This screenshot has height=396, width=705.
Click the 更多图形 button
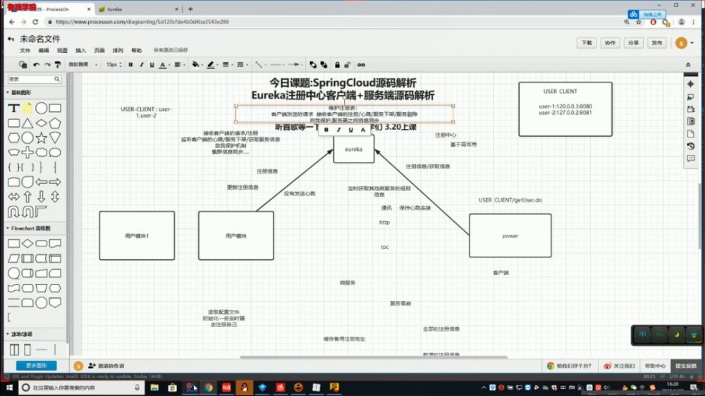point(36,366)
